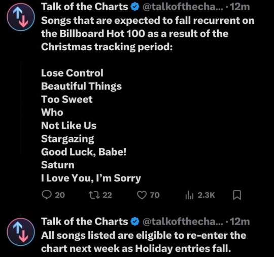Click the like count number 70
Viewport: 274px width, 257px height.
(x=155, y=195)
